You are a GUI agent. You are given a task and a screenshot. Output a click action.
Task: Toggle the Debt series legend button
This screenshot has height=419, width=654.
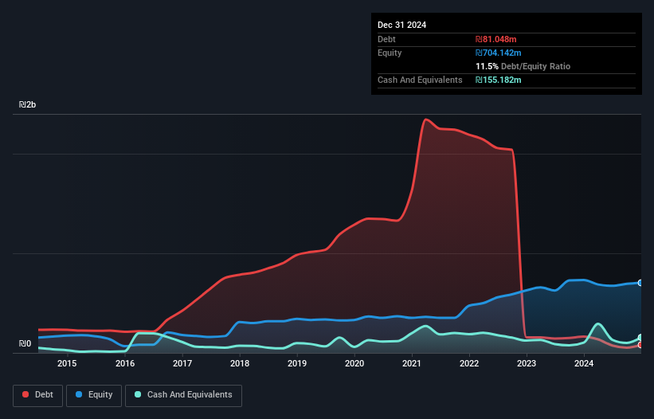(37, 395)
